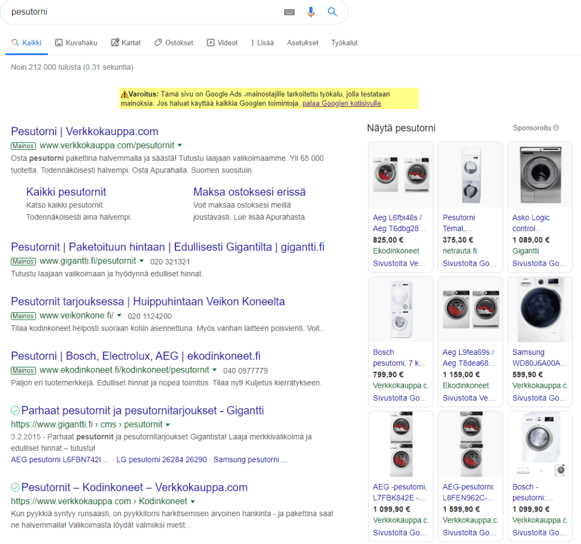The width and height of the screenshot is (581, 544).
Task: Expand dropdown arrow next to www.gigantti.fi/pesutornit
Action: tap(141, 261)
